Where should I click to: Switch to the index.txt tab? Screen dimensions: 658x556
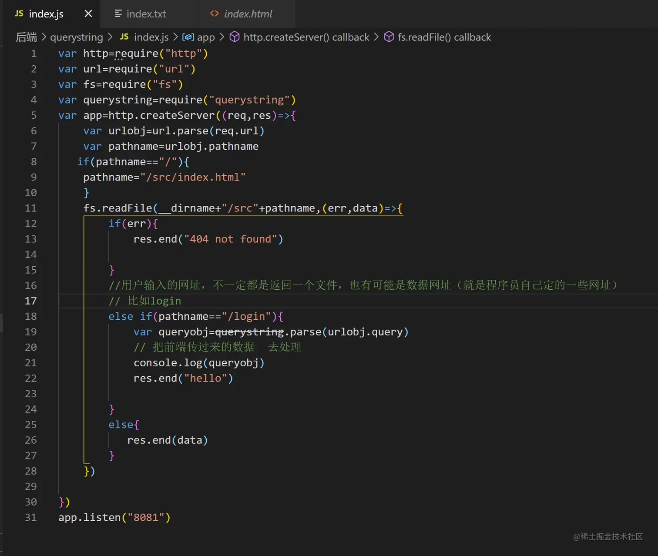[149, 14]
